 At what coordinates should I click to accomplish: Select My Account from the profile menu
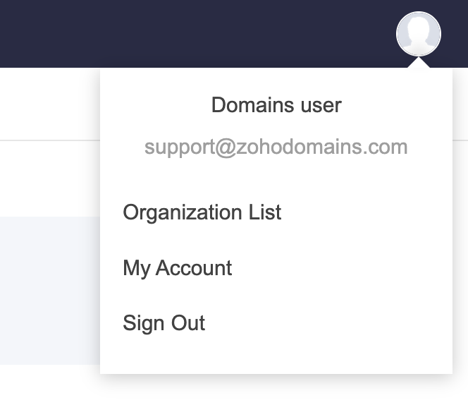tap(177, 268)
